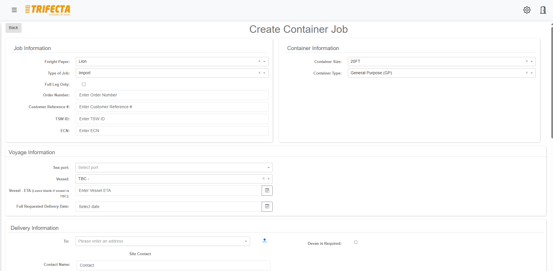The image size is (553, 271).
Task: Click into the ECN field
Action: tap(172, 131)
